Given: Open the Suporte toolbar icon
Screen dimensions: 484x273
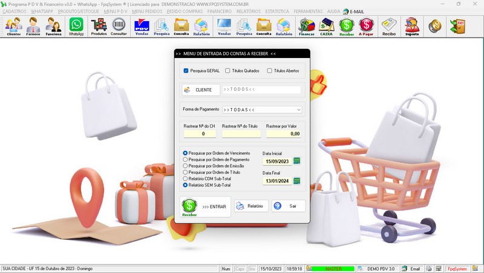Looking at the screenshot, I should (412, 27).
